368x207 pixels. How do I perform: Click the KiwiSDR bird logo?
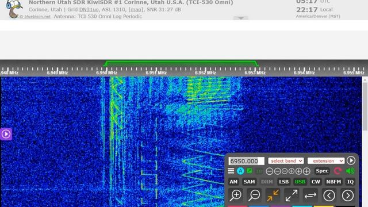14,9
